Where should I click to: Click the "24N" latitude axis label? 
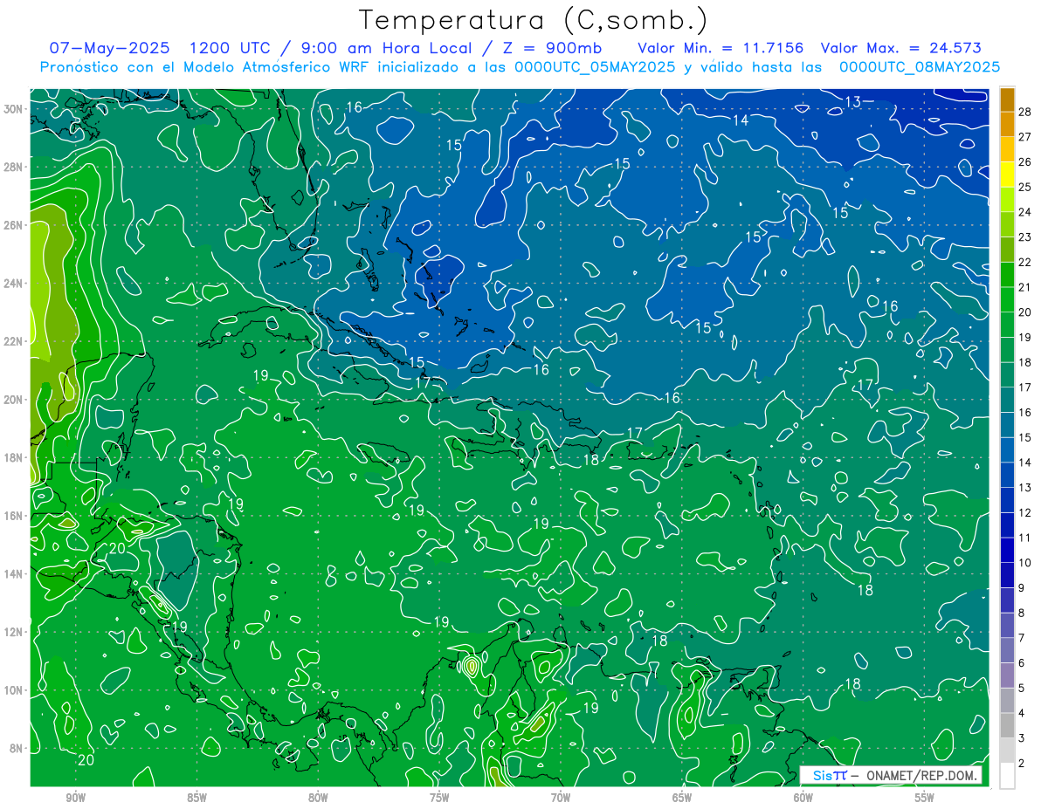pyautogui.click(x=14, y=284)
